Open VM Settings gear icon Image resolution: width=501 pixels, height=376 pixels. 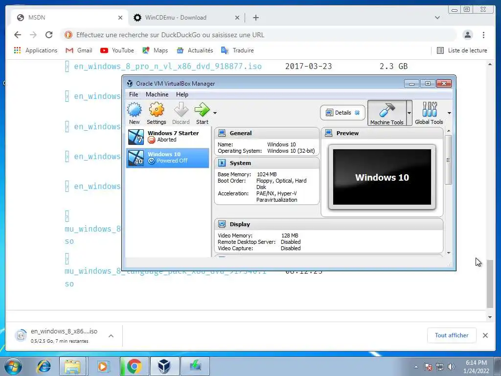(156, 113)
